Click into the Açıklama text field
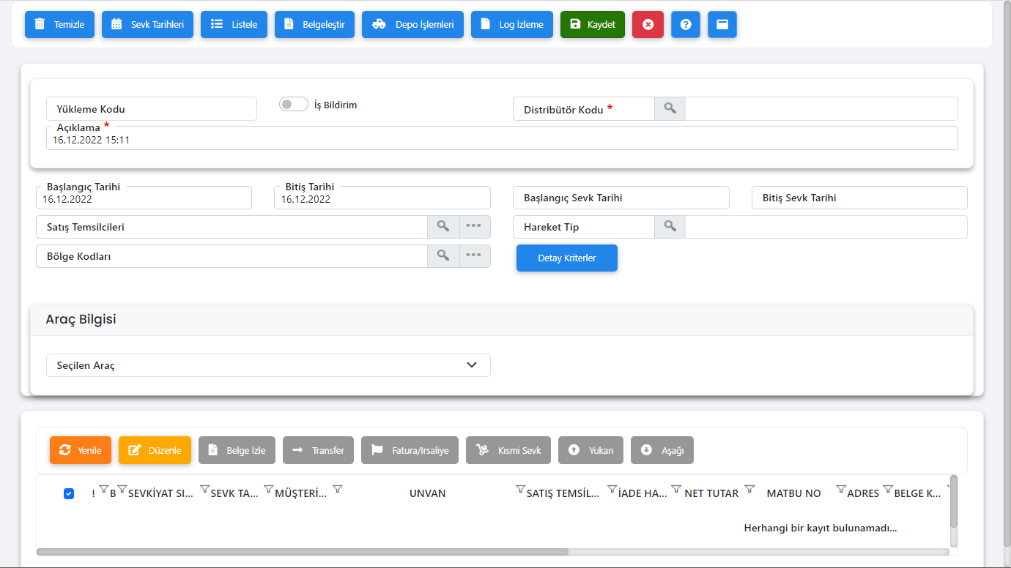 pyautogui.click(x=501, y=140)
